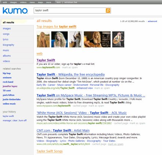Screen dimensions: 162x155
Task: Jump to Early life Wikipedia sublink
Action: pyautogui.click(x=41, y=85)
